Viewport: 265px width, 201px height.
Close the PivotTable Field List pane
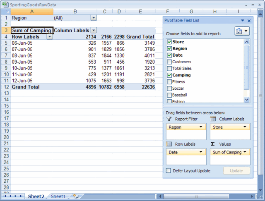tap(249, 21)
